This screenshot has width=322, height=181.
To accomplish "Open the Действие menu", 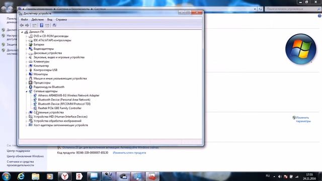I will click(37, 20).
